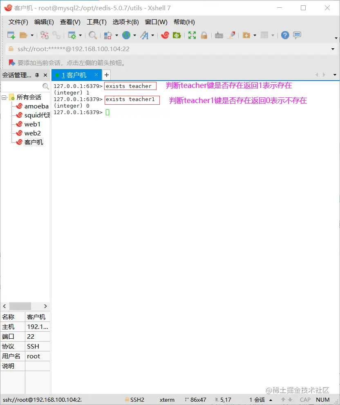Viewport: 340px width, 405px height.
Task: Open the Help question mark icon
Action: (285, 35)
